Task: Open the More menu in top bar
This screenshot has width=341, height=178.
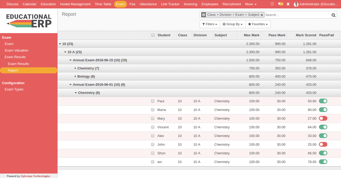Action: point(251,4)
